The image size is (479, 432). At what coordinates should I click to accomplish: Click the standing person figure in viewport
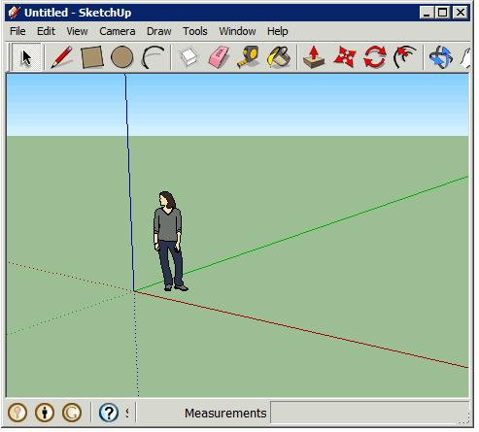(x=169, y=242)
